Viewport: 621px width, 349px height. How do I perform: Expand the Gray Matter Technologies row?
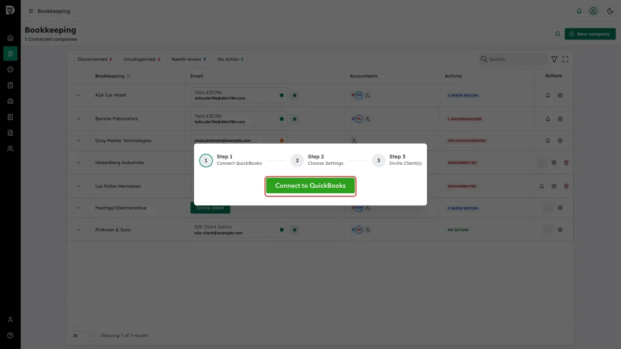click(78, 141)
